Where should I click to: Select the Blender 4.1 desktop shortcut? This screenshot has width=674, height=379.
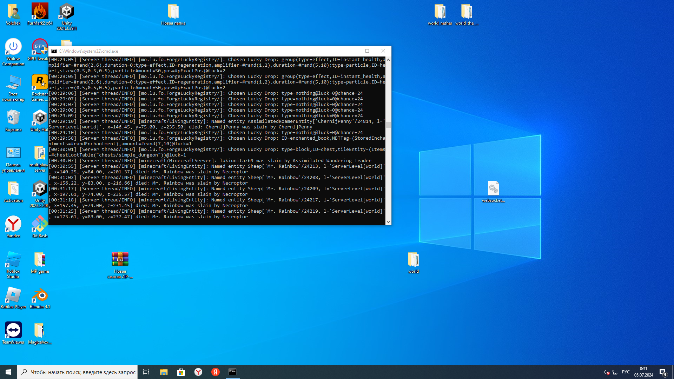(x=40, y=295)
